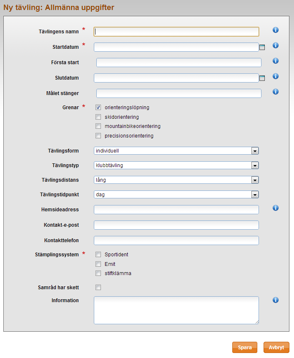This screenshot has height=358, width=294.
Task: Expand the Tävlingsform dropdown
Action: (x=176, y=151)
